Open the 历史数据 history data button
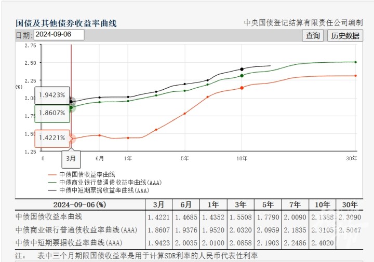Image resolution: width=374 pixels, height=262 pixels. pyautogui.click(x=345, y=36)
